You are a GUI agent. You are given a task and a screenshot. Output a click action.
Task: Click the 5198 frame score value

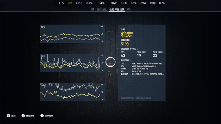125,44
